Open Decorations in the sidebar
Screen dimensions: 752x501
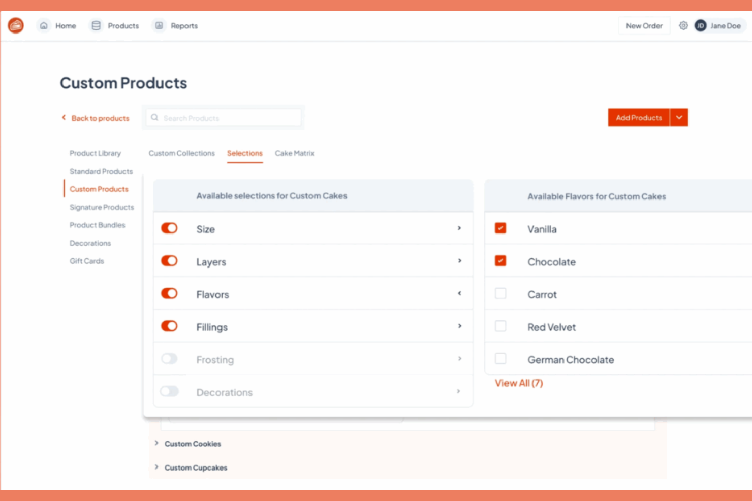click(x=90, y=243)
